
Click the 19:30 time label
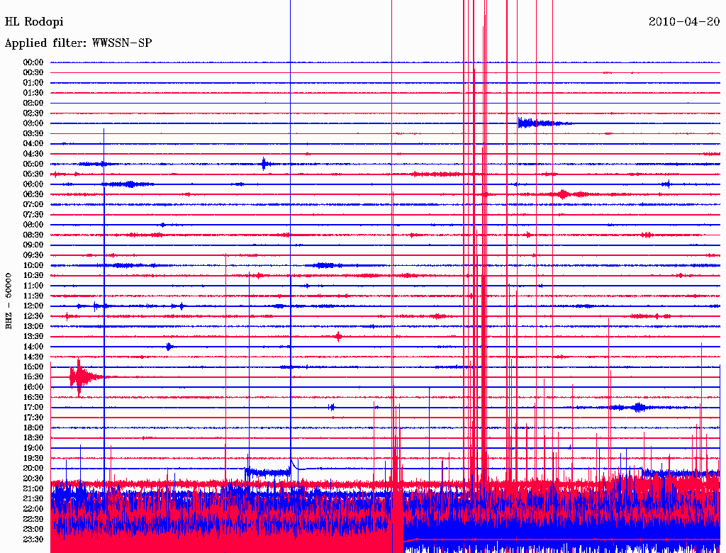point(33,458)
